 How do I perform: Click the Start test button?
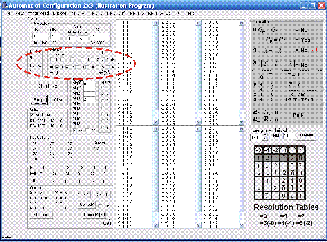(x=49, y=86)
